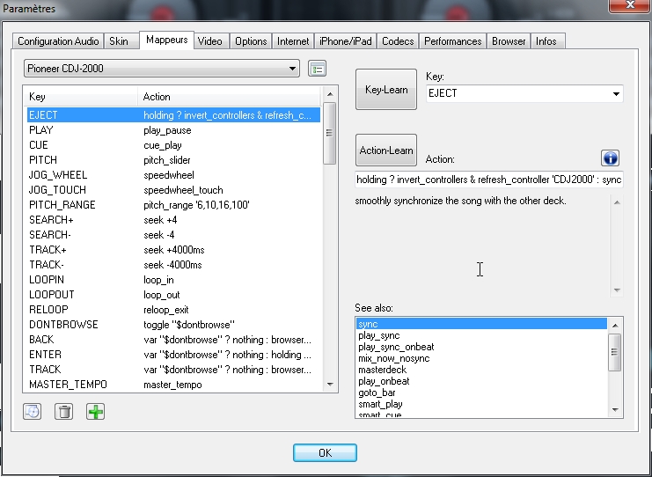Image resolution: width=652 pixels, height=477 pixels.
Task: Select smart_play in See also list
Action: (x=481, y=404)
